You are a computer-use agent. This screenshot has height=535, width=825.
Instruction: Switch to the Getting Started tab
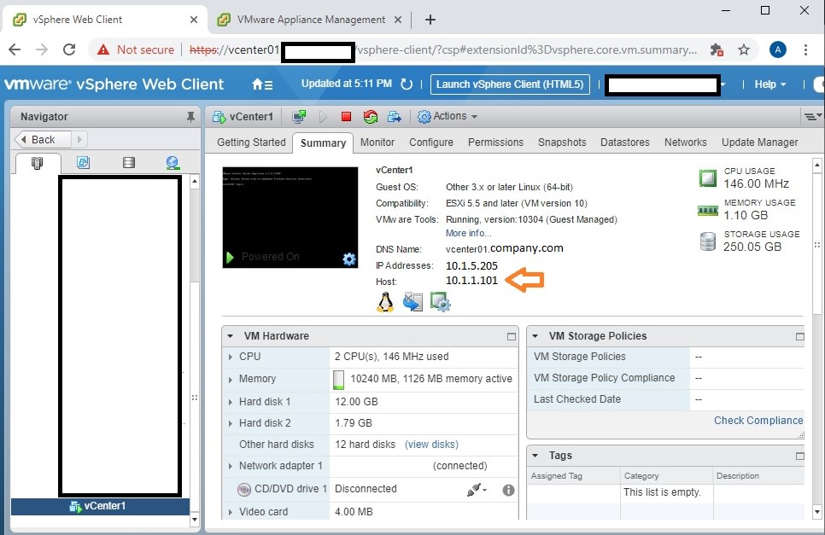pos(251,142)
